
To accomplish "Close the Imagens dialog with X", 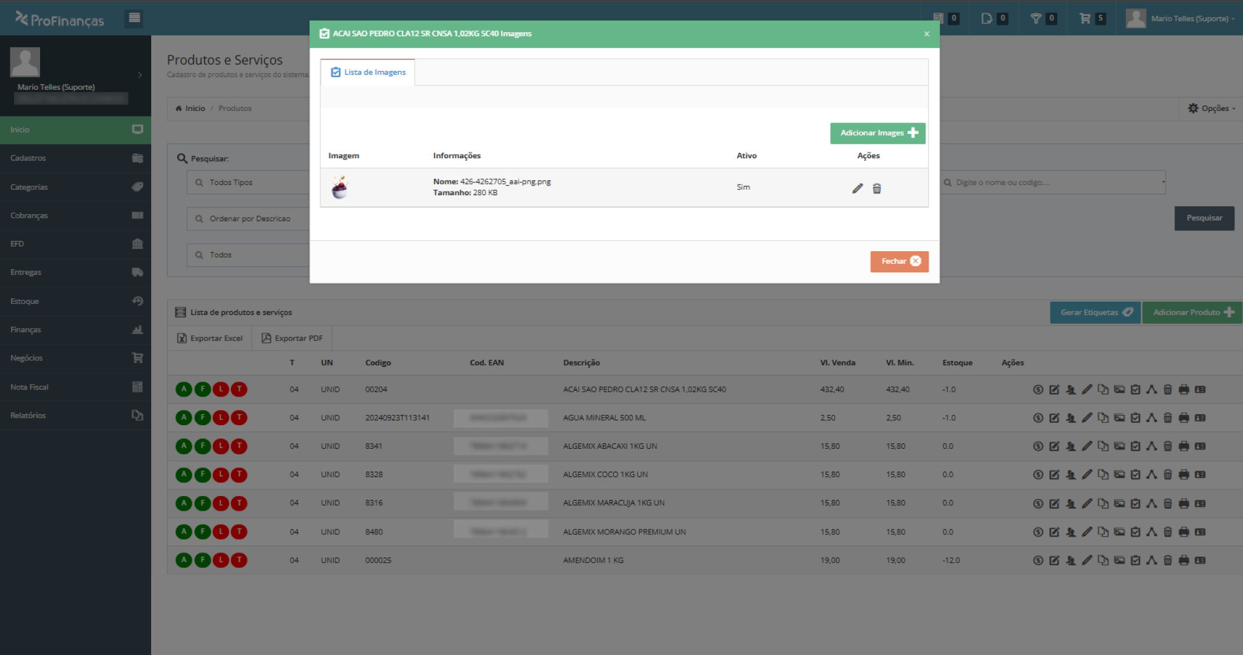I will pyautogui.click(x=926, y=34).
